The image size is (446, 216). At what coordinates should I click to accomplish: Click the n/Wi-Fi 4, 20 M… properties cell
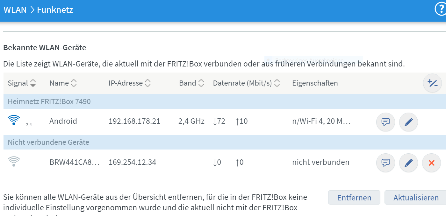pos(321,121)
